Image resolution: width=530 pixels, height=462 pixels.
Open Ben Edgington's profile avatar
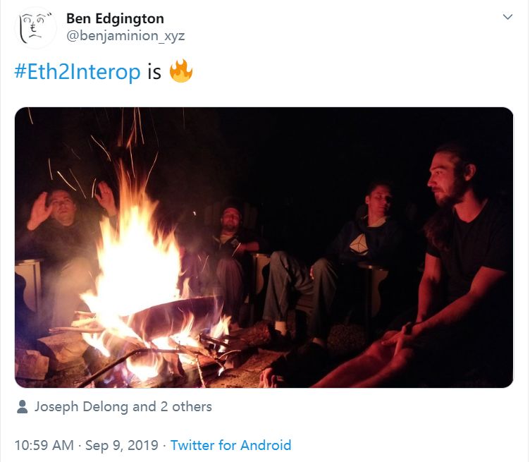pyautogui.click(x=35, y=28)
